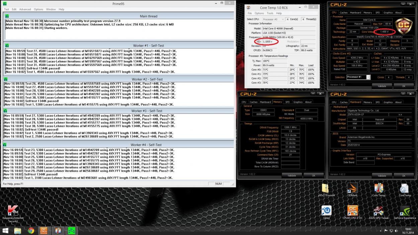
Task: Open the Prime95 Help menu
Action: click(x=61, y=9)
